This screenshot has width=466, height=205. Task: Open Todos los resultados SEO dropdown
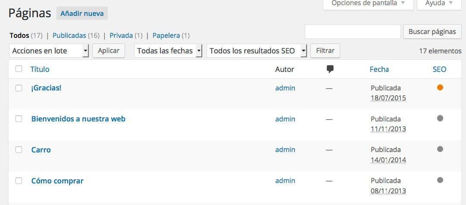pyautogui.click(x=256, y=51)
